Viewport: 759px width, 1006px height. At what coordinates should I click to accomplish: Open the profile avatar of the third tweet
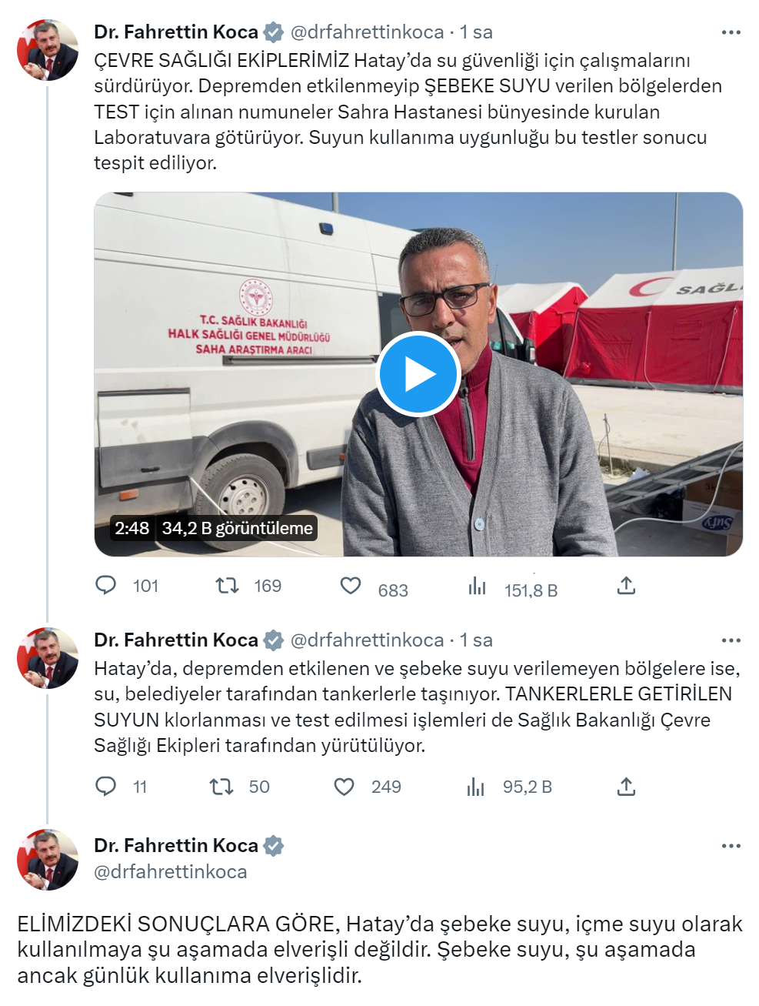pos(48,860)
